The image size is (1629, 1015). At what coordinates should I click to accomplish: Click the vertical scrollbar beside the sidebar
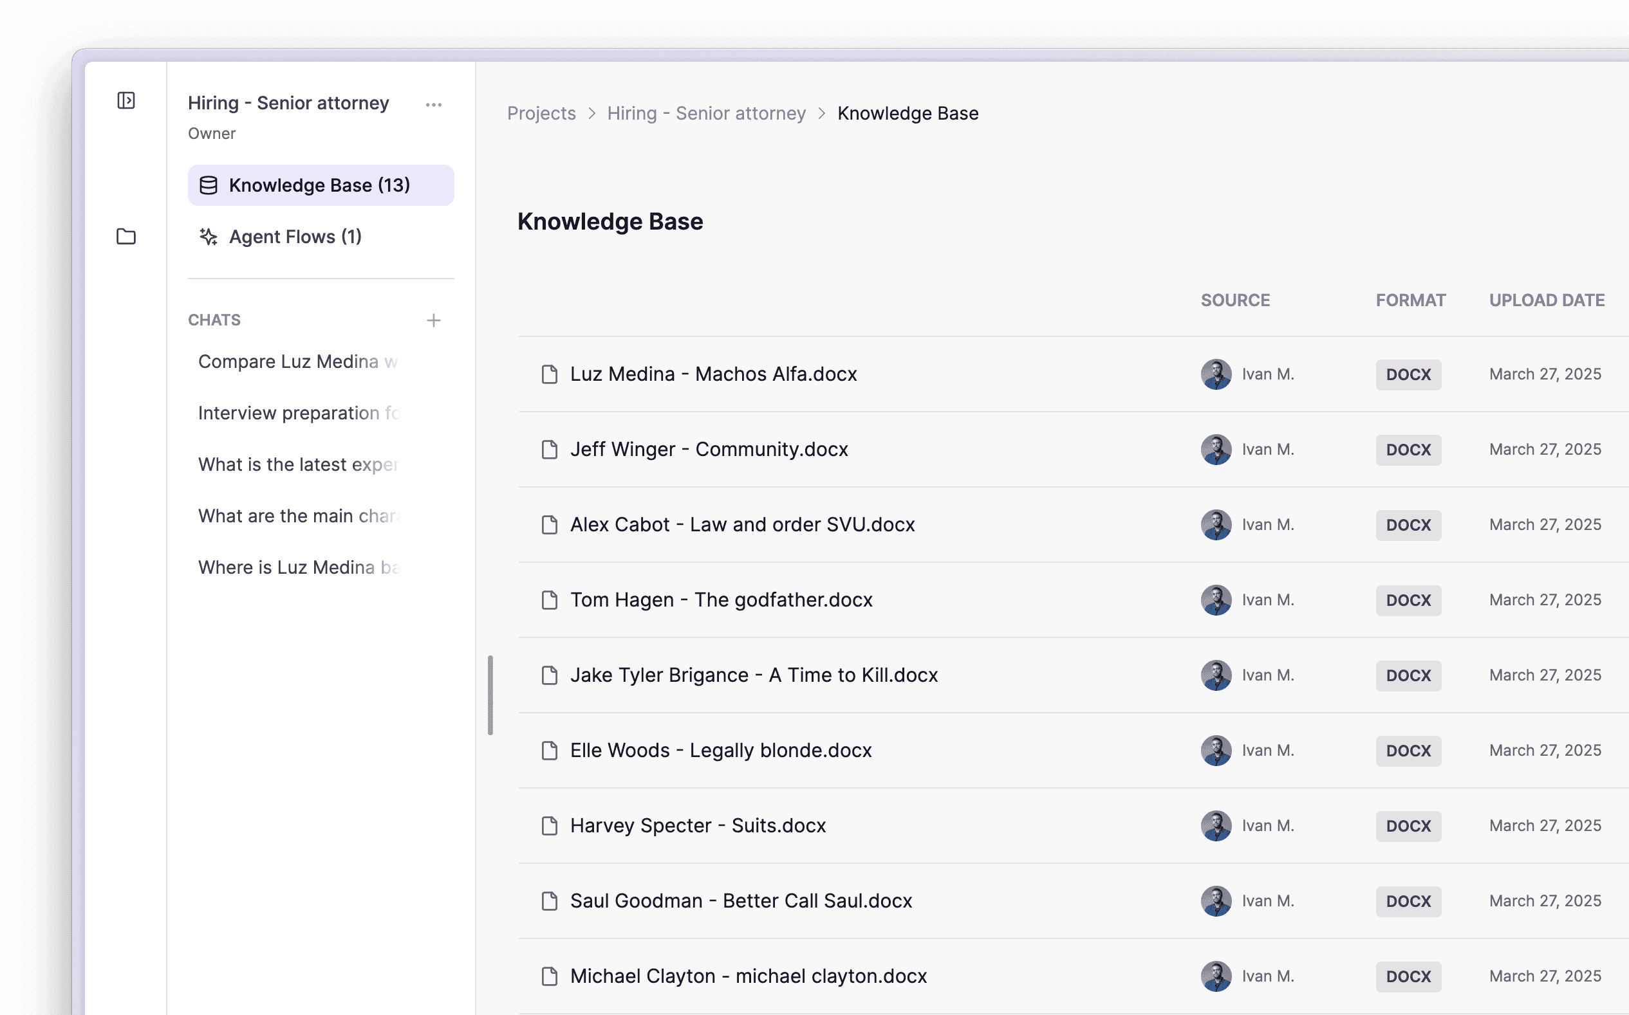click(490, 695)
